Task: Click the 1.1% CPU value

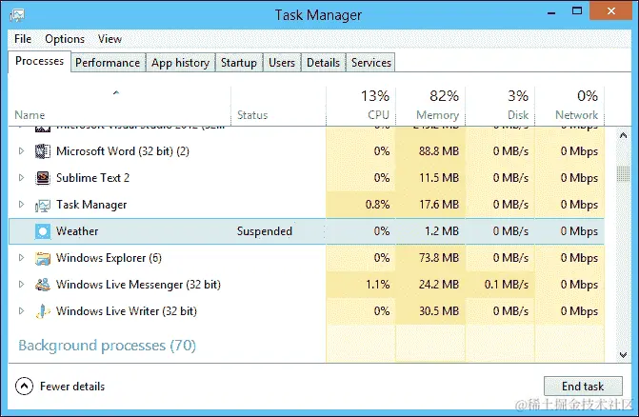Action: click(x=377, y=285)
